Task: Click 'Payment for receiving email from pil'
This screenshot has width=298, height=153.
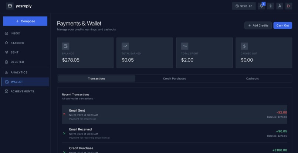Action: 90,138
